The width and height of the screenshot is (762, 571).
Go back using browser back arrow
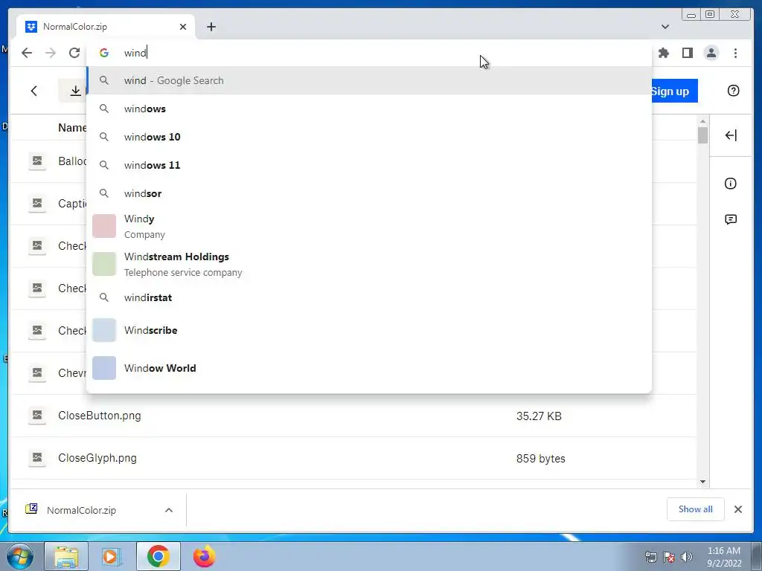(27, 53)
